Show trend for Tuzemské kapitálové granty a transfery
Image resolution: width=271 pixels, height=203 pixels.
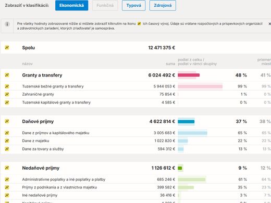[7, 103]
